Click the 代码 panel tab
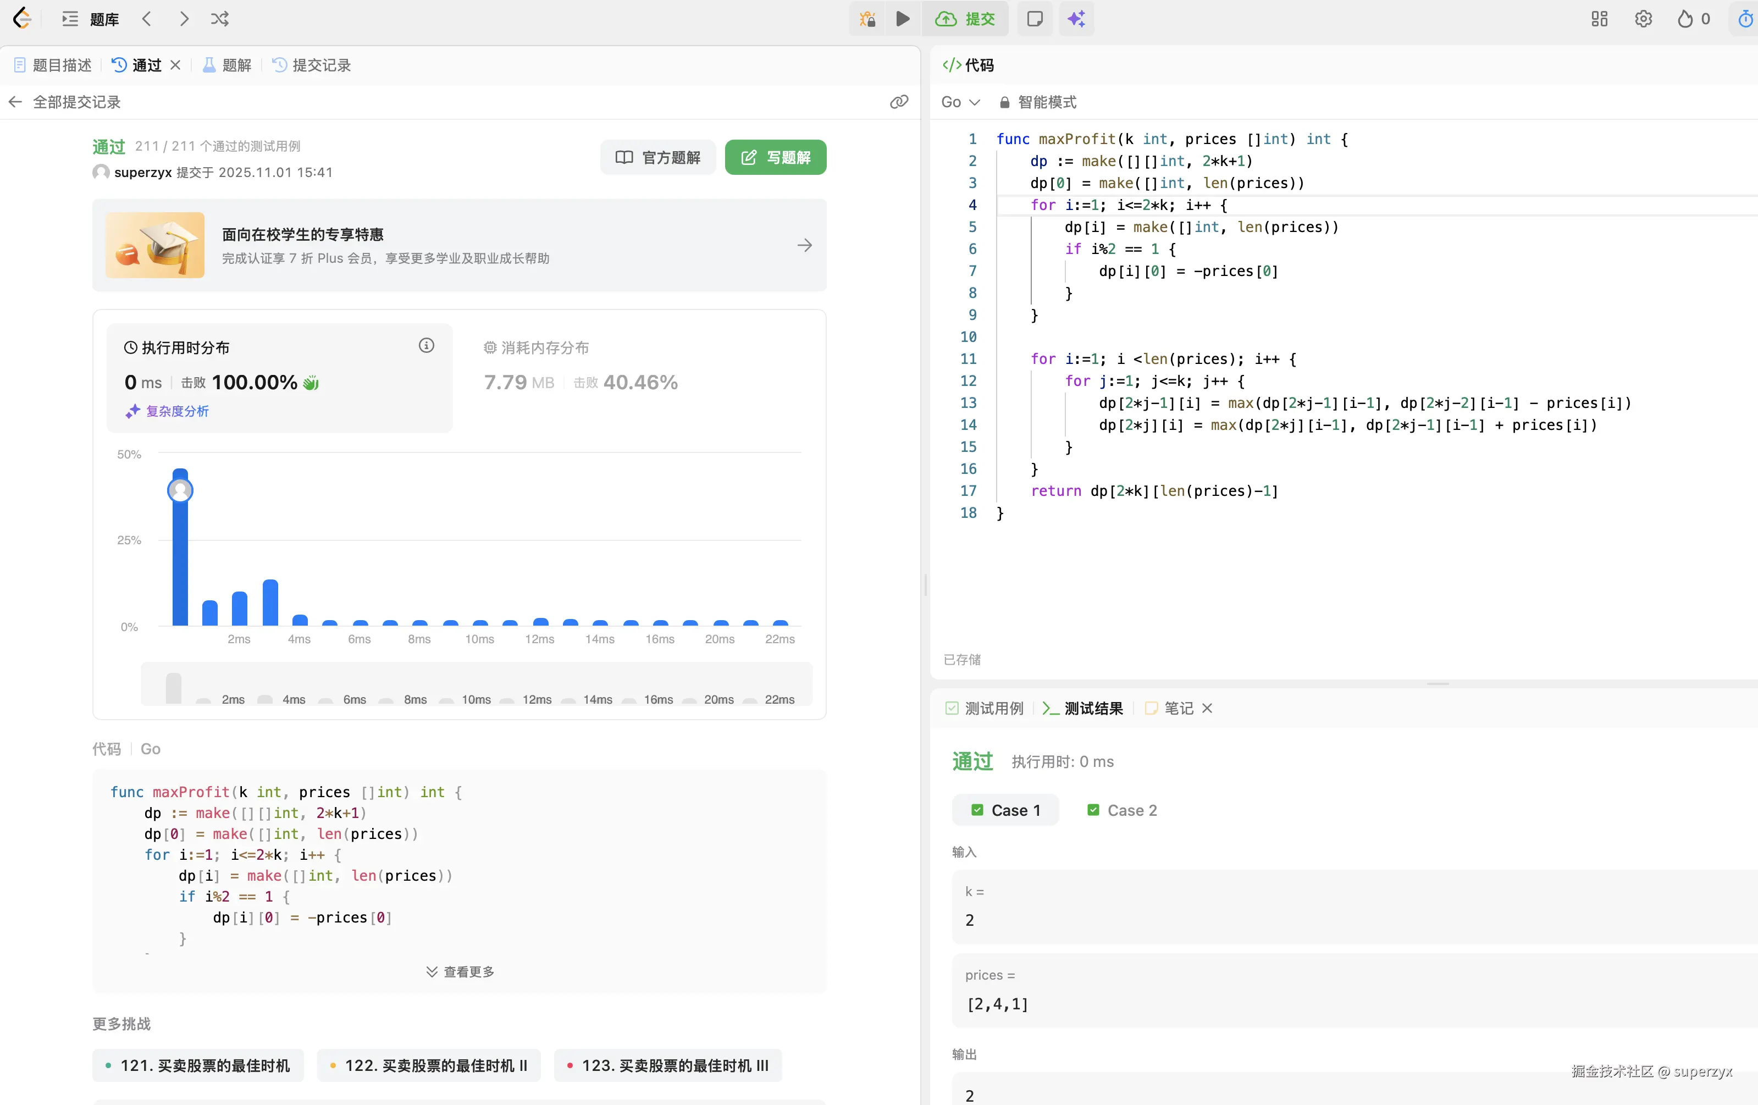Viewport: 1758px width, 1105px height. pyautogui.click(x=968, y=65)
